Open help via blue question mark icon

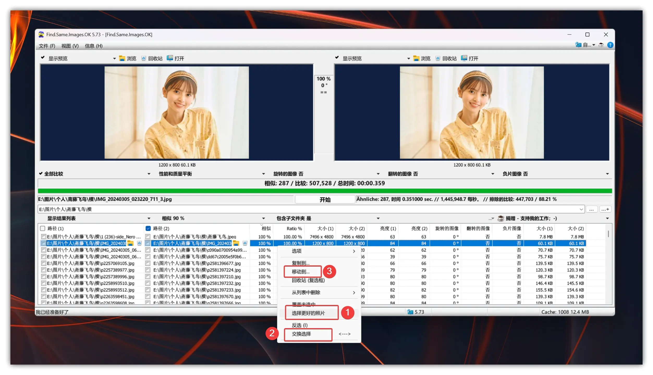tap(610, 45)
